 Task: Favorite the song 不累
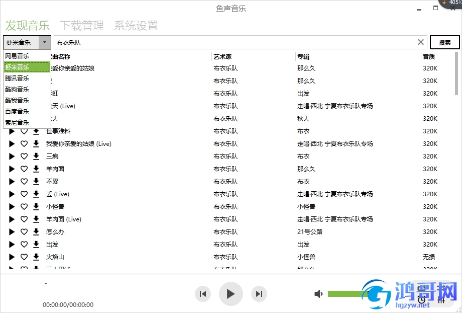tap(24, 182)
